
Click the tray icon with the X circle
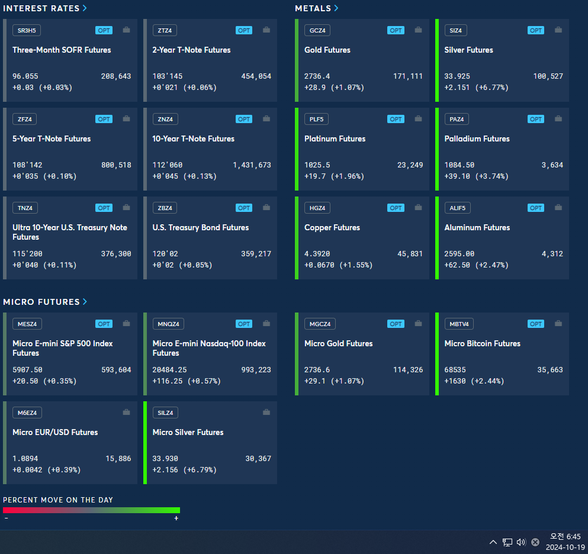[535, 542]
